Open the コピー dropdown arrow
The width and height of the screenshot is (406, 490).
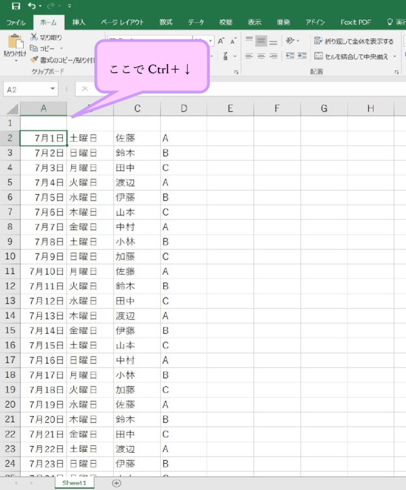61,48
